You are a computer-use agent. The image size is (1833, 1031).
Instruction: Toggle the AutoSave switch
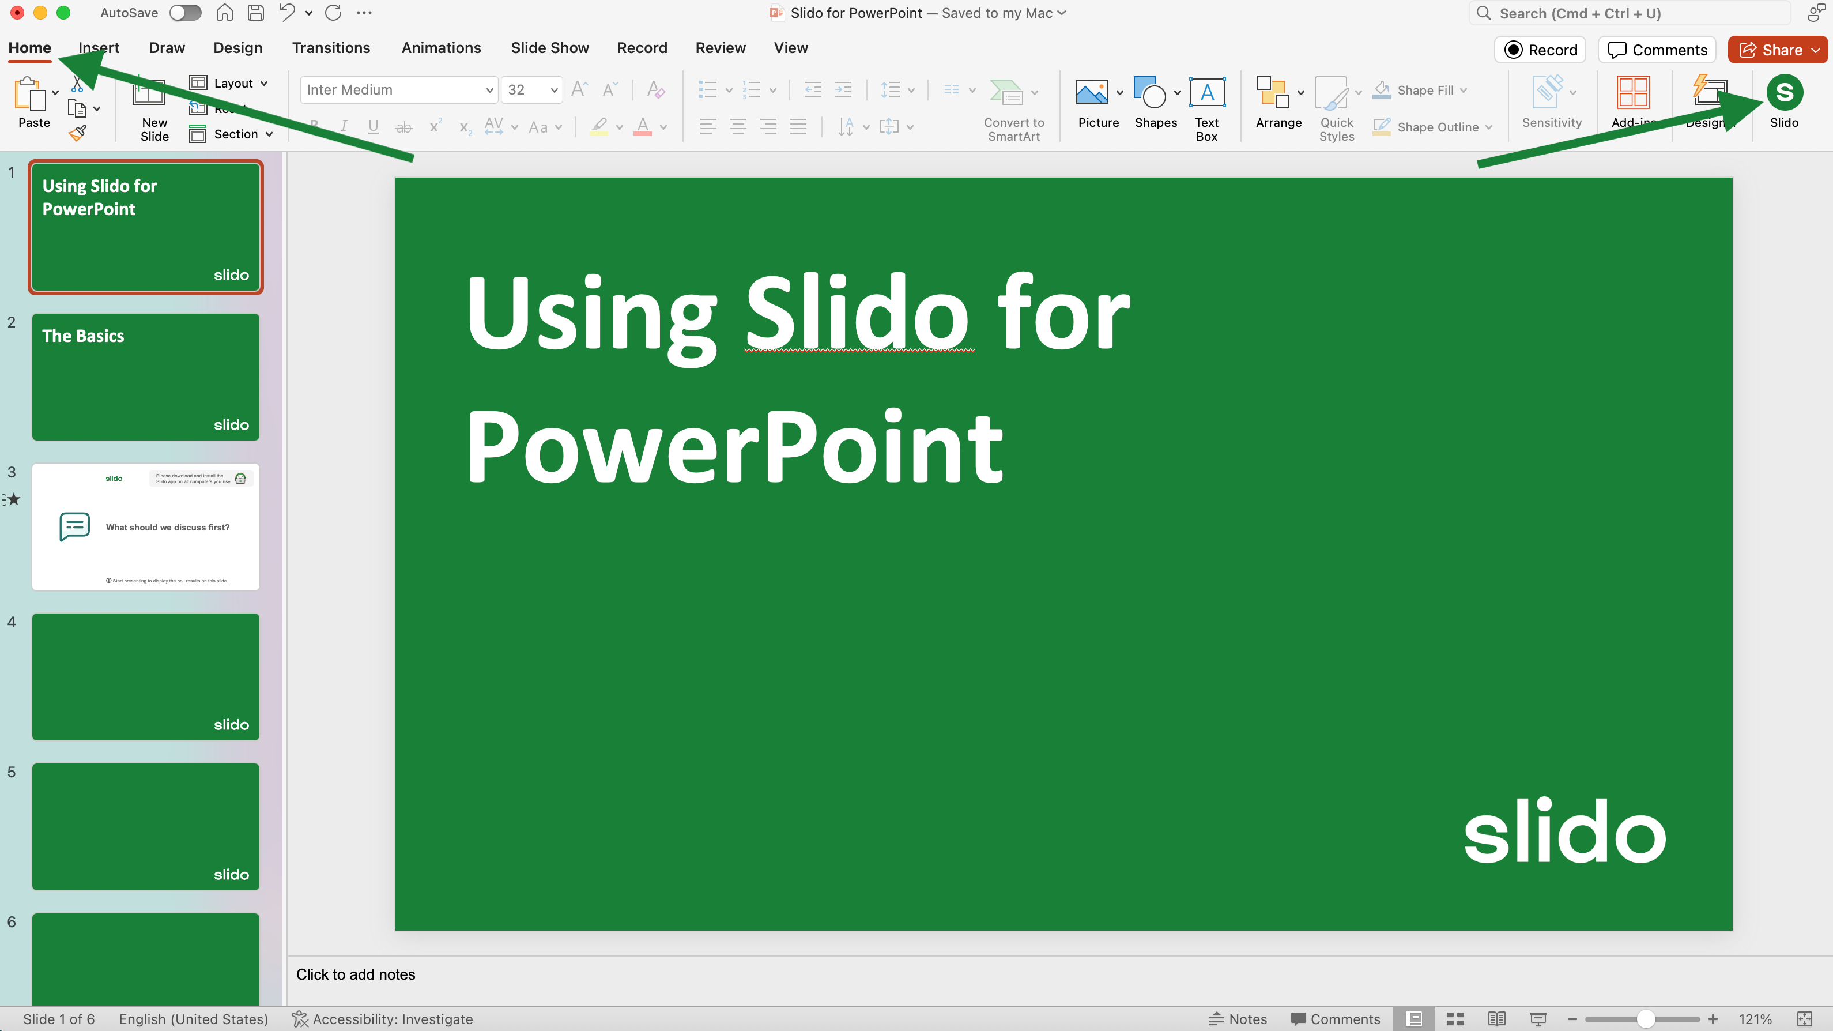185,13
